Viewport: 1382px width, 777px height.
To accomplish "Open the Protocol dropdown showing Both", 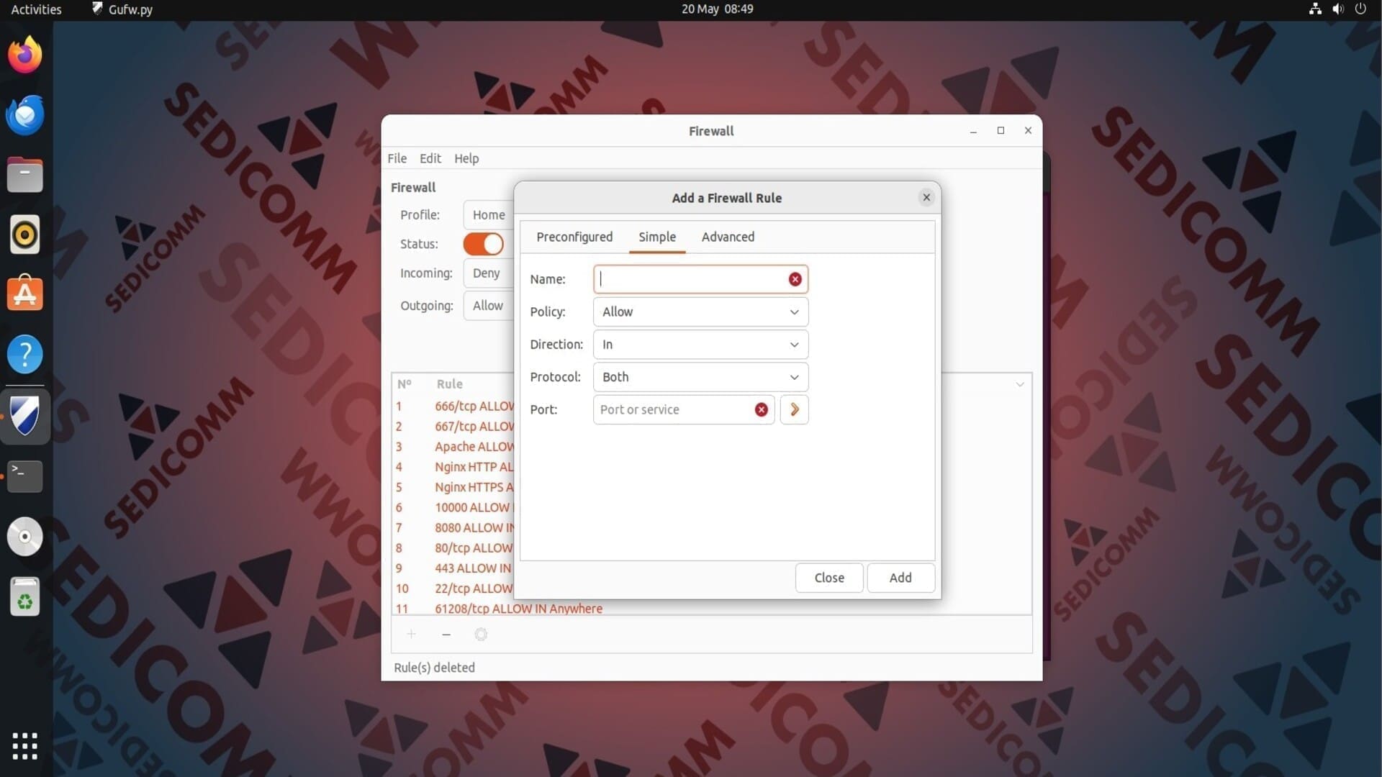I will point(700,377).
